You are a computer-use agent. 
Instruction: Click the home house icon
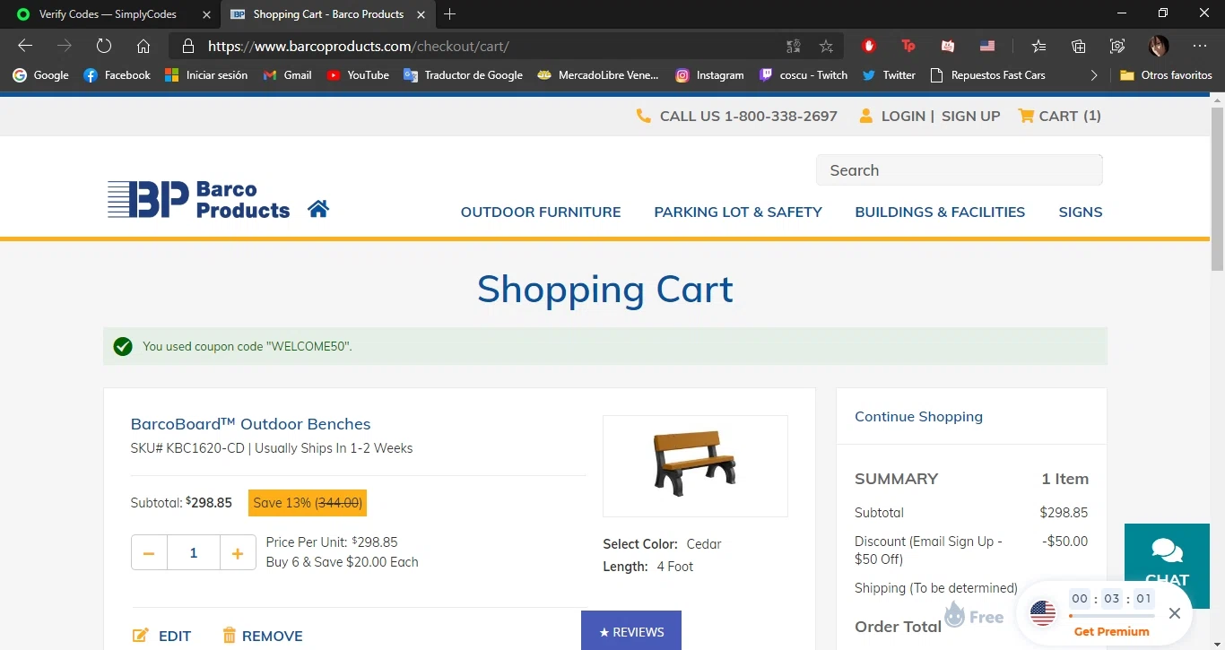coord(318,209)
